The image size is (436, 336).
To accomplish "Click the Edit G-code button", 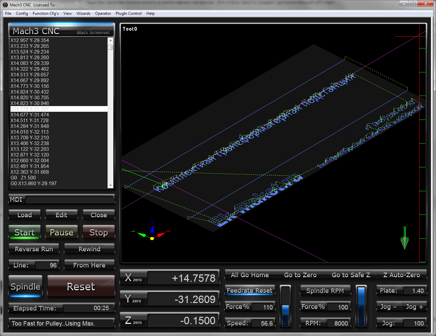I will click(61, 215).
